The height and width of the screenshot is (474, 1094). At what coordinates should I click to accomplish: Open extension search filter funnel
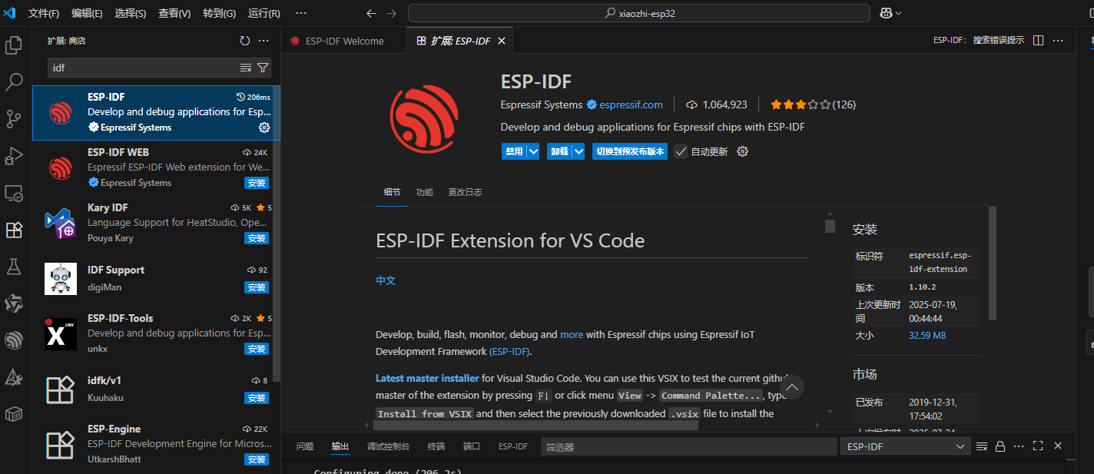click(x=263, y=68)
